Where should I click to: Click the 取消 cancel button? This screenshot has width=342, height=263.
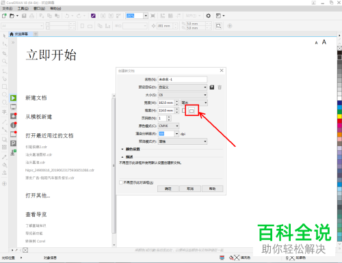point(190,189)
